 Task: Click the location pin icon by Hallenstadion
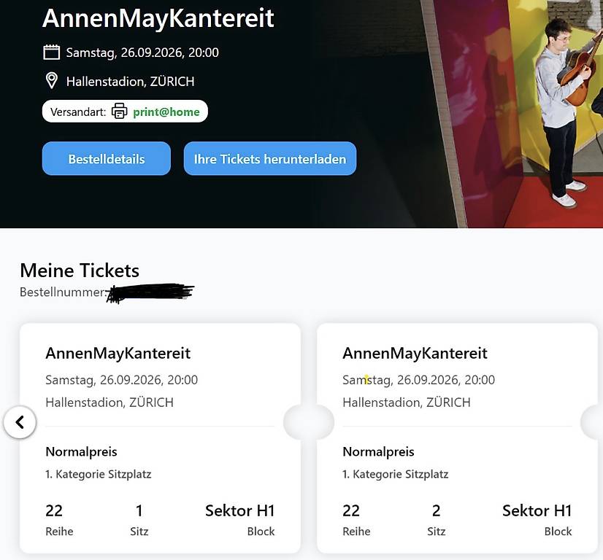[52, 81]
